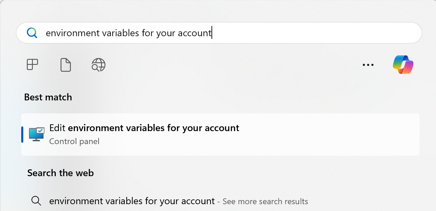
Task: Launch Edit environment variables for your account
Action: click(219, 134)
